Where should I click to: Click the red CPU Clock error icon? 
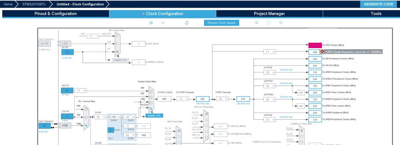click(322, 52)
